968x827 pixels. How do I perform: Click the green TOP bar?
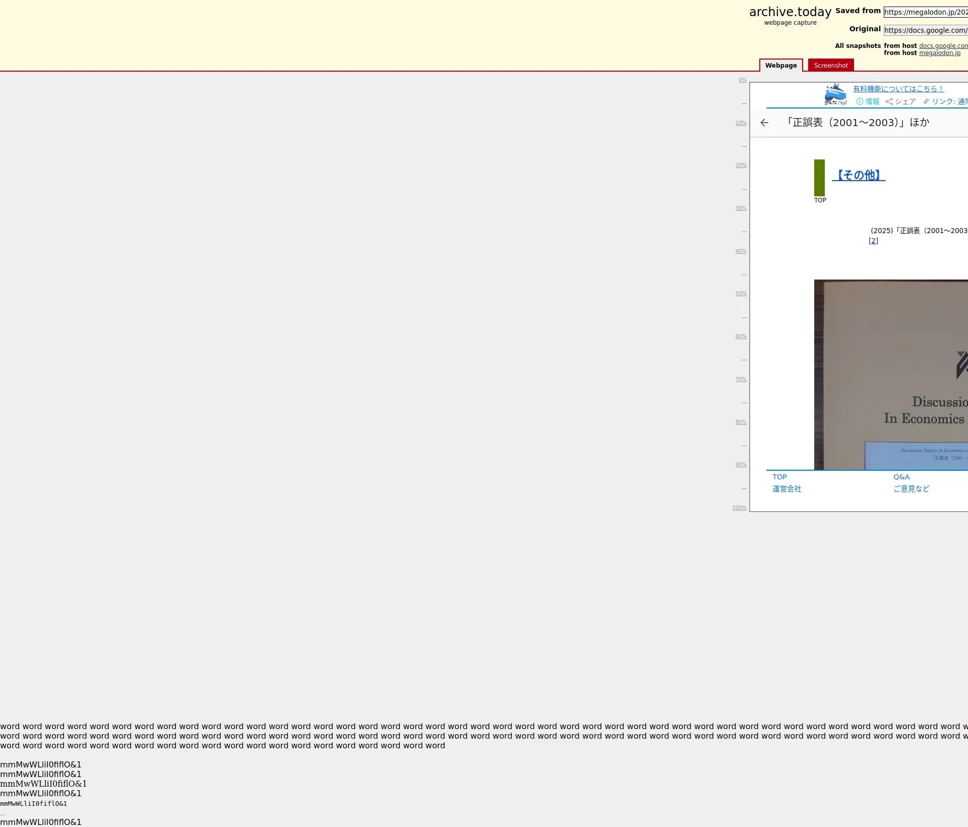click(x=819, y=178)
